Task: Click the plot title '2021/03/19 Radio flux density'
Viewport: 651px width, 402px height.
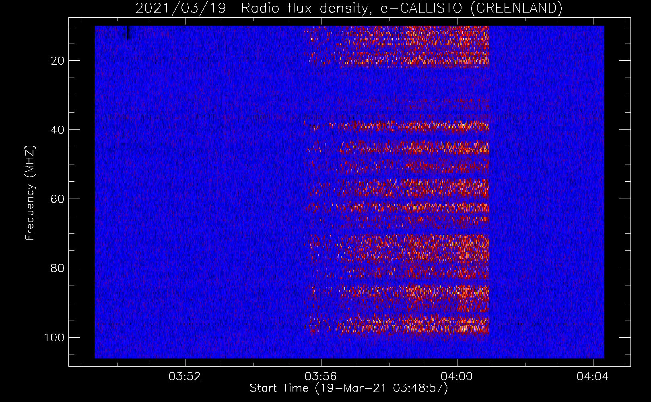Action: pos(348,8)
